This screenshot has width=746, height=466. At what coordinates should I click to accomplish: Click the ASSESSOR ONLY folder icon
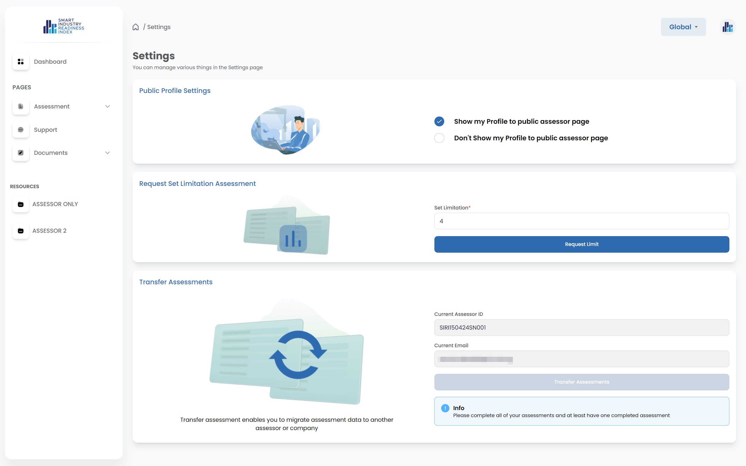point(21,204)
